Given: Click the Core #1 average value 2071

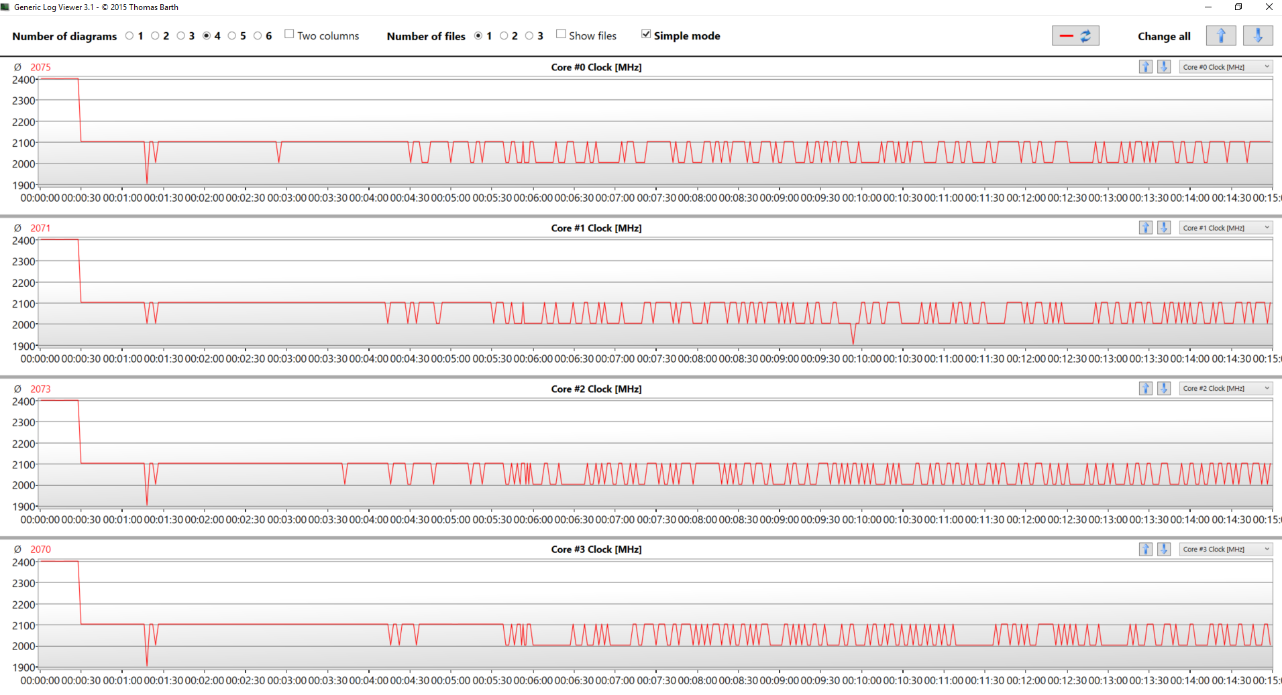Looking at the screenshot, I should click(40, 228).
